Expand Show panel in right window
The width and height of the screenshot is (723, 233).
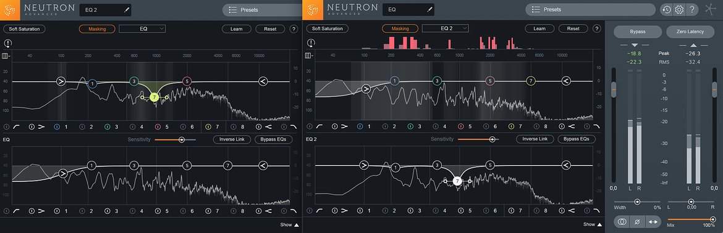(x=593, y=225)
